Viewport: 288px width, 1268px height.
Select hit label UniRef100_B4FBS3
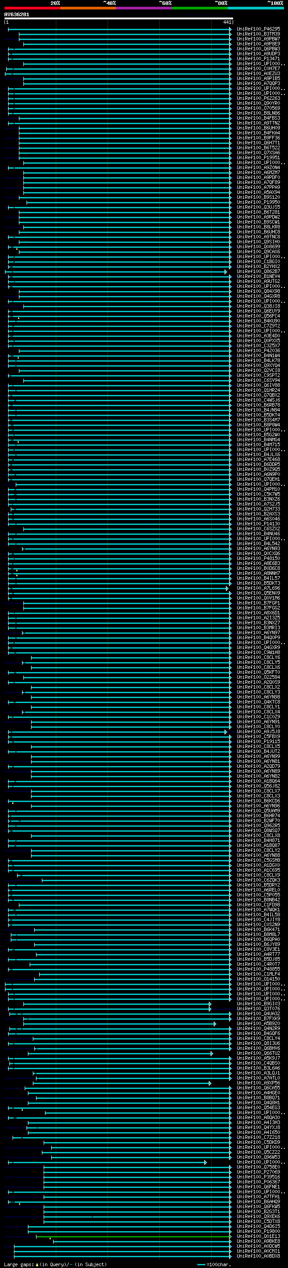click(258, 118)
